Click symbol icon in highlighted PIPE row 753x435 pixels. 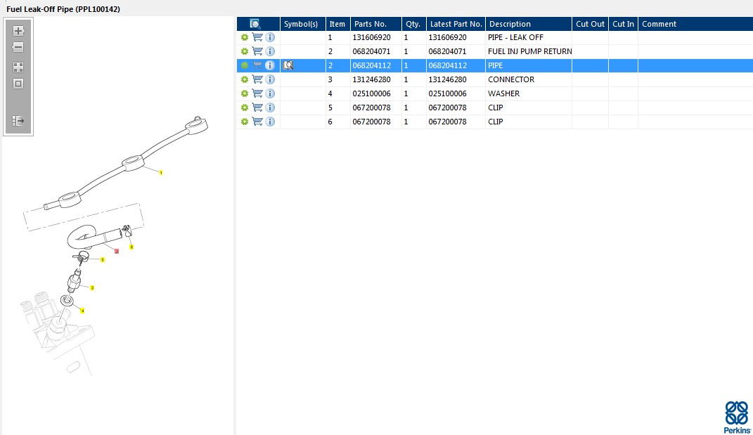pos(288,65)
